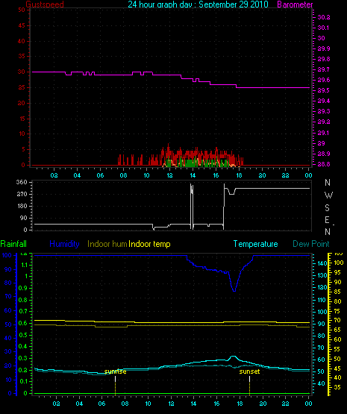Click the 45 on the red gust axis
The image size is (347, 414).
22,25
